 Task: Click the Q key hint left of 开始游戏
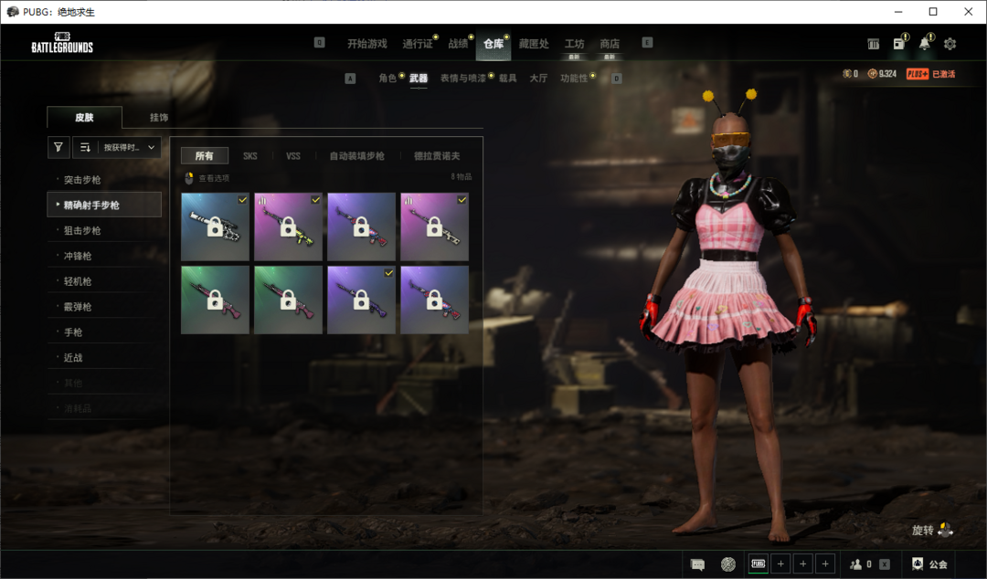[319, 43]
